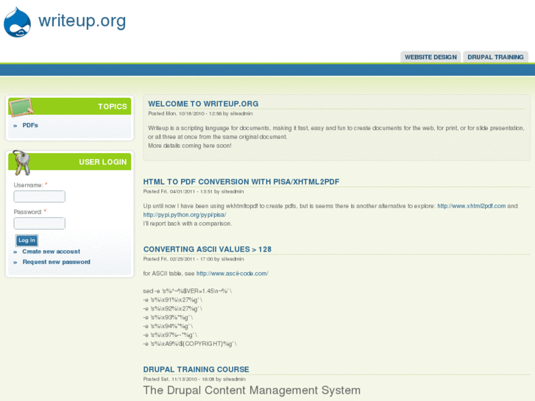Visit the http://www.ascii-code.com/ link
The height and width of the screenshot is (401, 535).
[233, 274]
